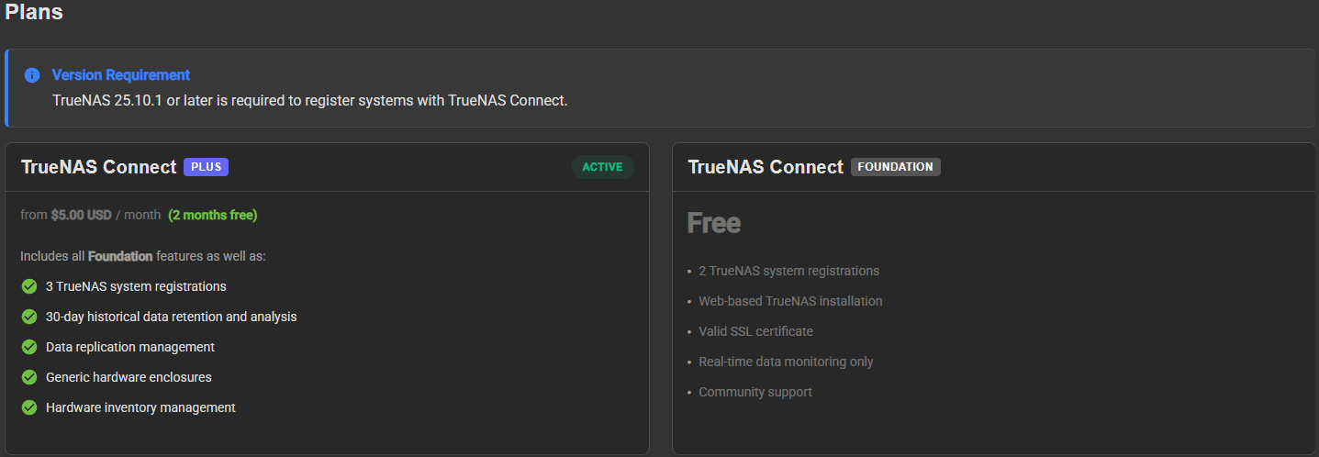Click the Plans heading

coord(34,12)
